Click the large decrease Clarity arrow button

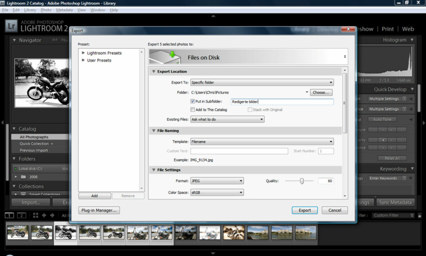pyautogui.click(x=372, y=140)
